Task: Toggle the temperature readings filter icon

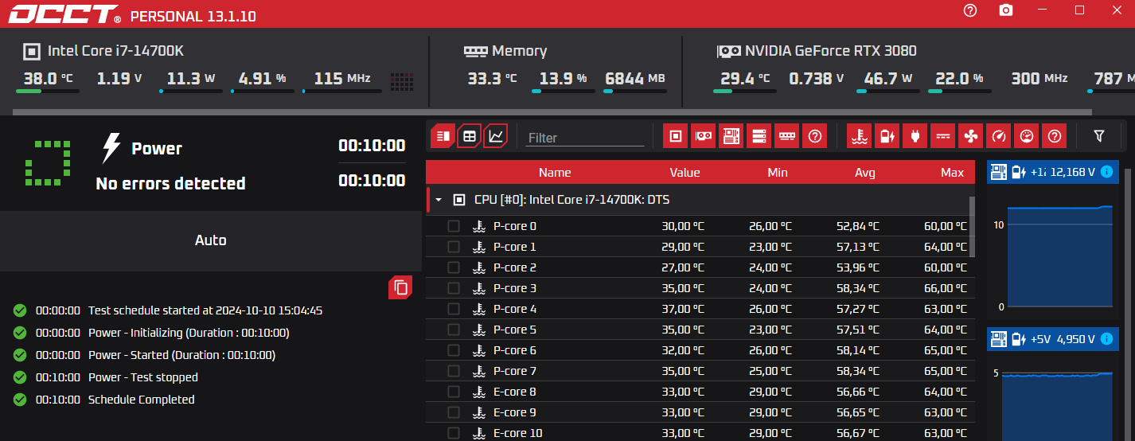Action: coord(859,136)
